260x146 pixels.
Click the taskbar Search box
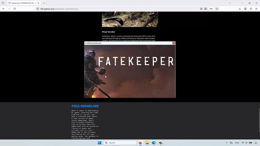coord(120,143)
